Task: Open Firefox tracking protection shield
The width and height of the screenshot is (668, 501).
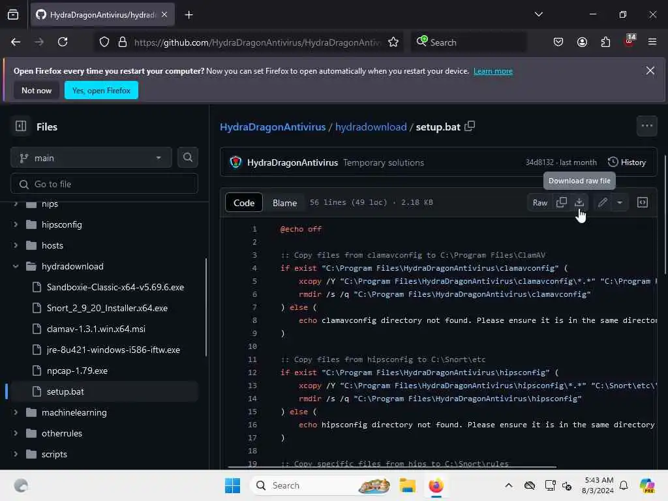Action: [104, 42]
